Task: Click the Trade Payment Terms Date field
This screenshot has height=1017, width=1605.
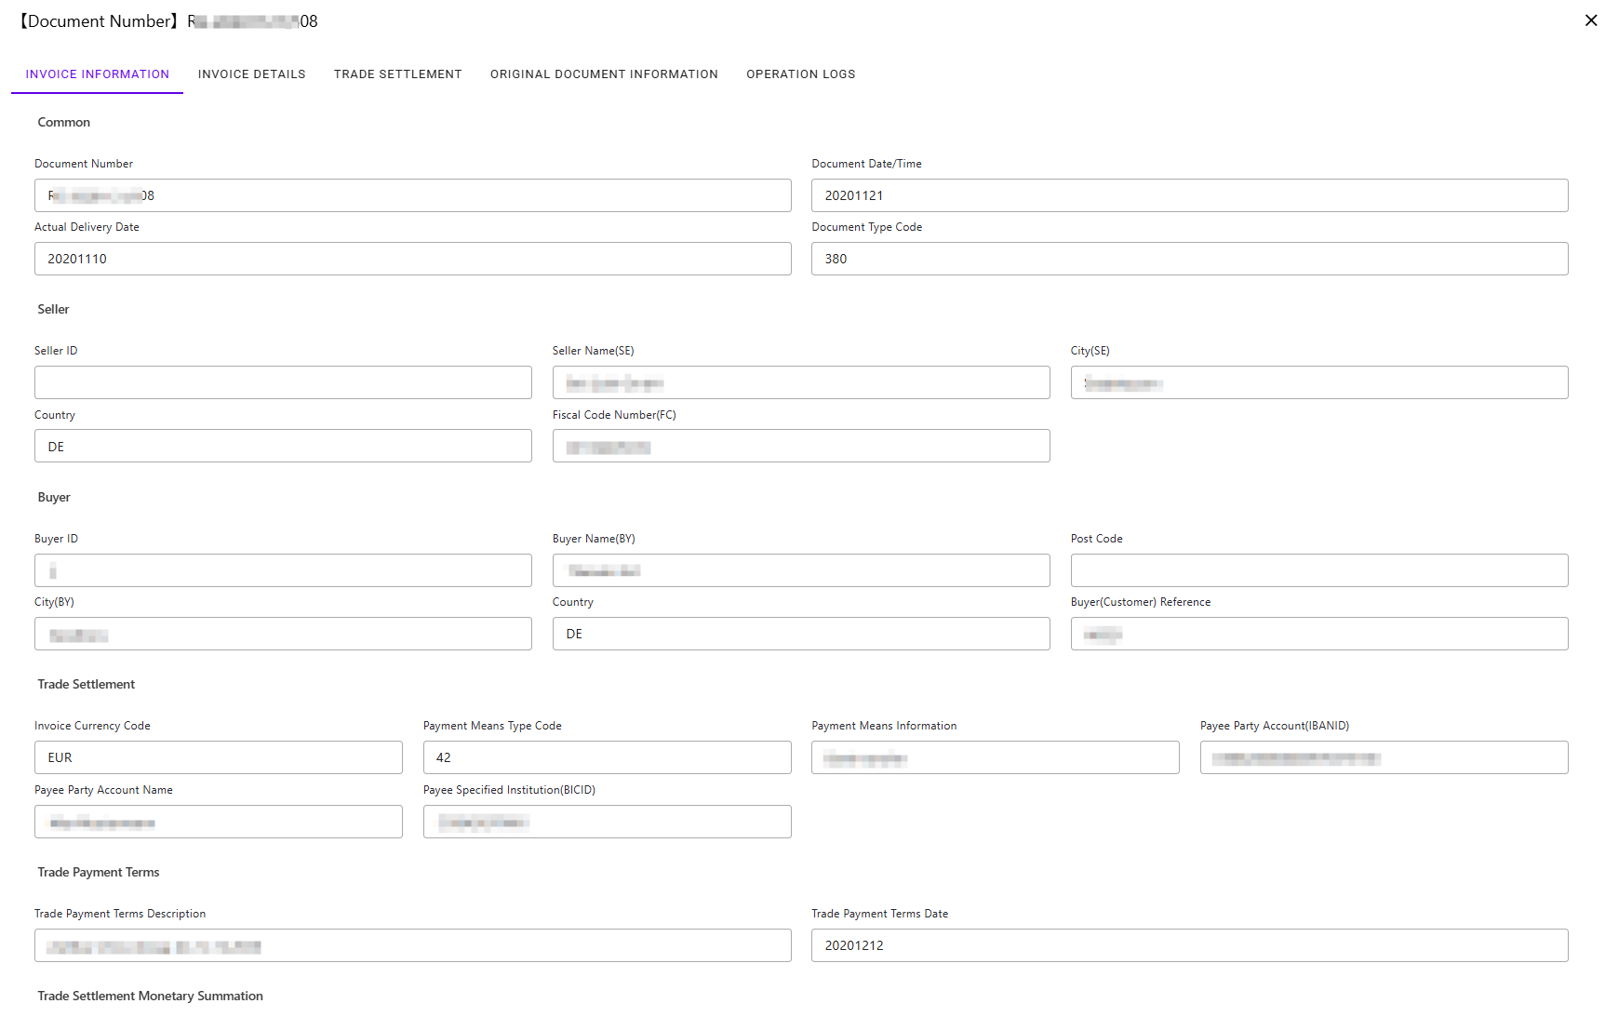Action: pyautogui.click(x=1189, y=945)
